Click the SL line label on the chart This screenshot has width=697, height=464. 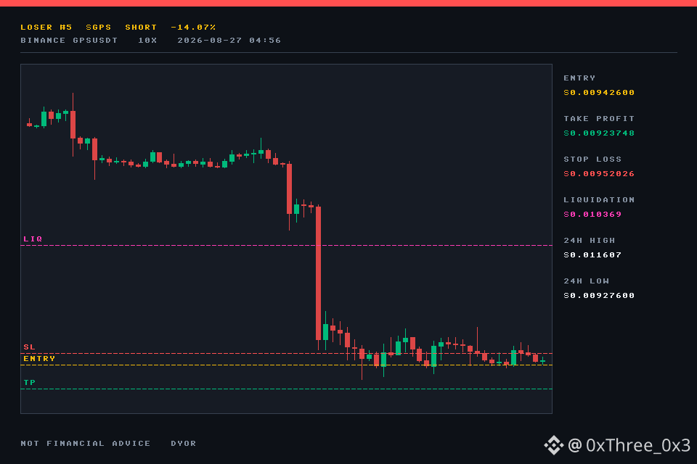[29, 347]
